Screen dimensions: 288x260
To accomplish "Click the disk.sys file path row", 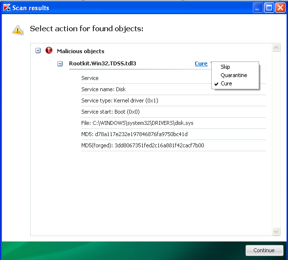I will pyautogui.click(x=174, y=123).
